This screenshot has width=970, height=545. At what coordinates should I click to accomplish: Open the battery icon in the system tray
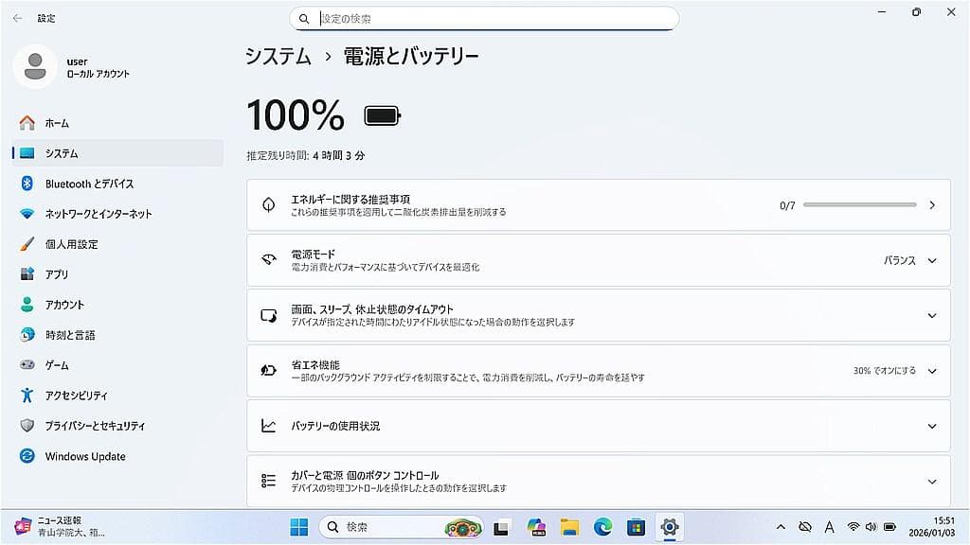[889, 526]
